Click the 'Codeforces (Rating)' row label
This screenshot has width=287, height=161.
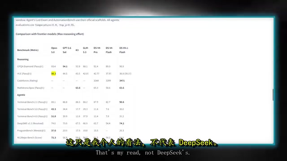[27, 80]
